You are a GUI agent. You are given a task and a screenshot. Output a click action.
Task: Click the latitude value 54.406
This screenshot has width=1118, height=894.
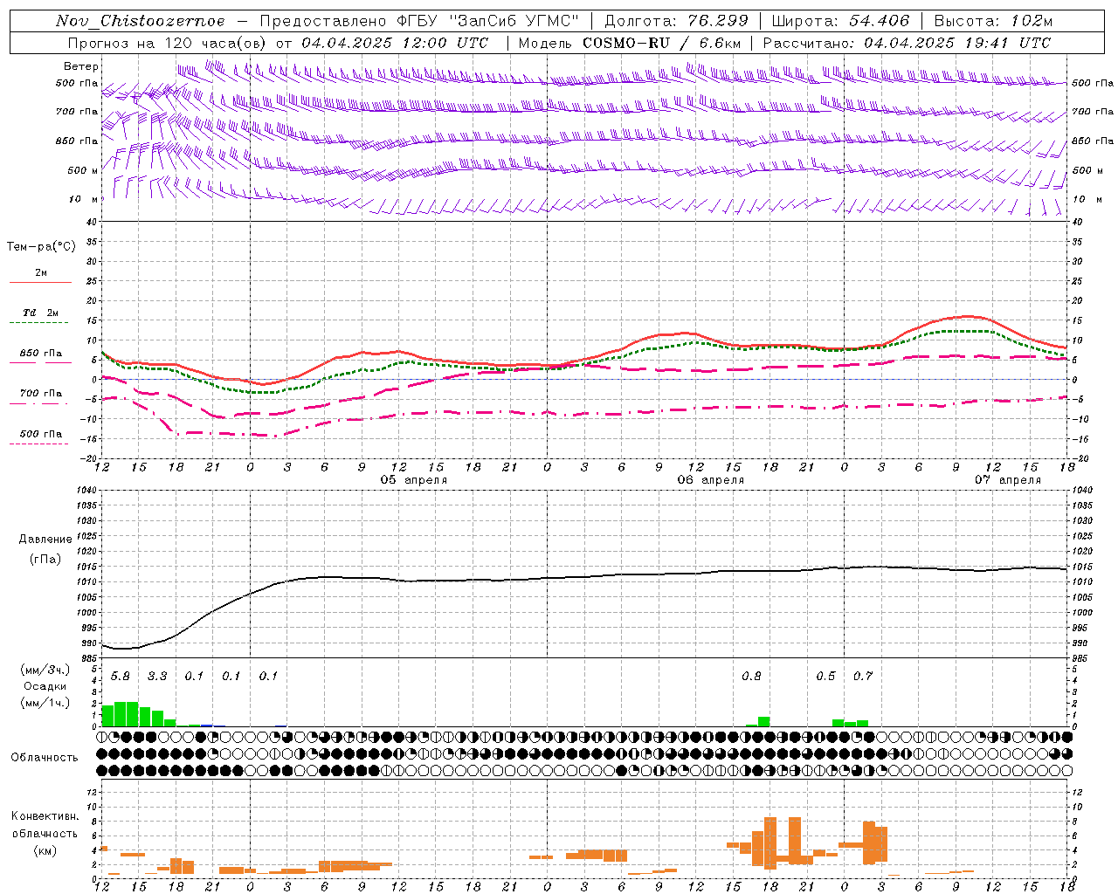click(879, 21)
